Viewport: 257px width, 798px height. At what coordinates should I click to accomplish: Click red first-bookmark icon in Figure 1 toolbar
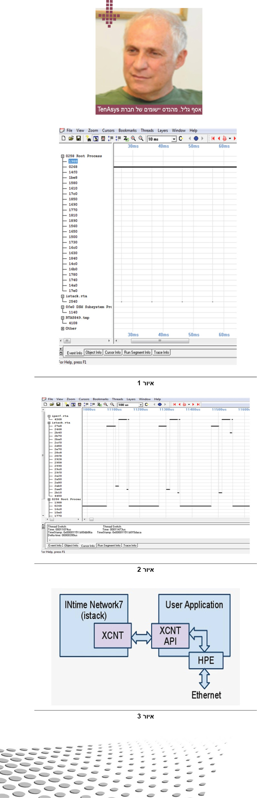click(213, 138)
